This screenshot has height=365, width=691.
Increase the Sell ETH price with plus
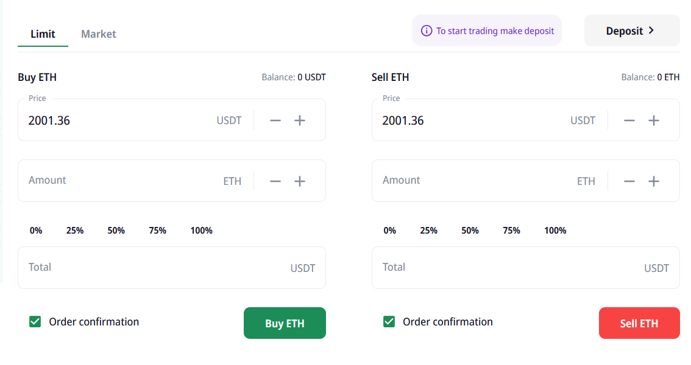tap(654, 120)
